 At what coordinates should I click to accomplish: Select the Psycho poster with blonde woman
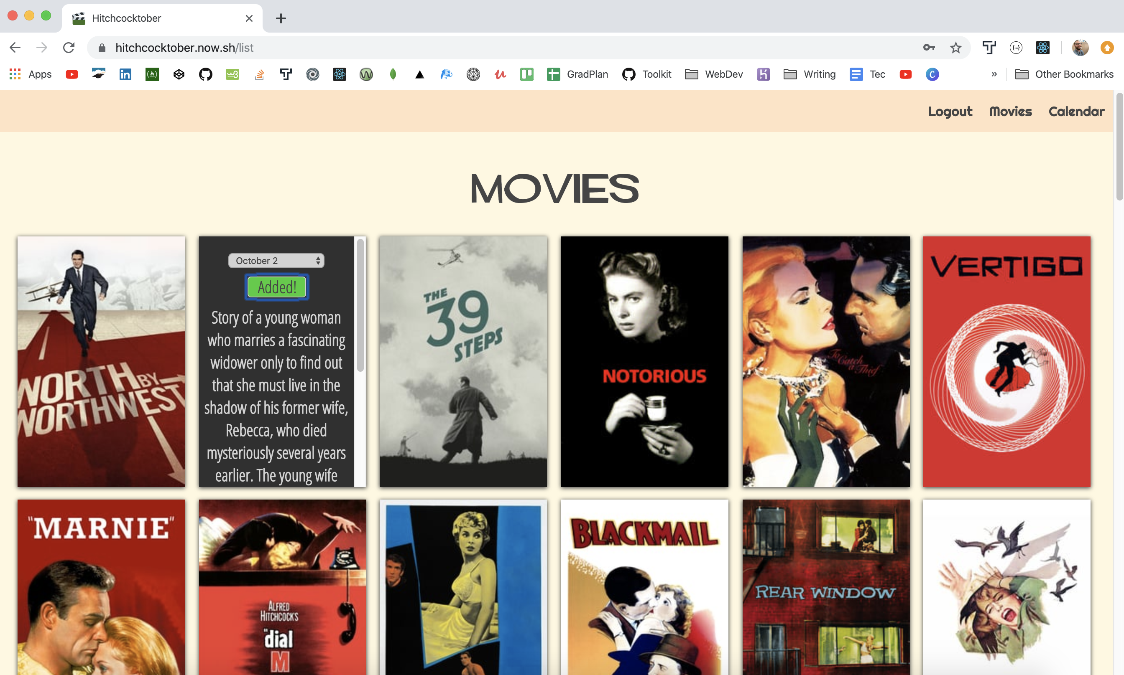tap(463, 587)
